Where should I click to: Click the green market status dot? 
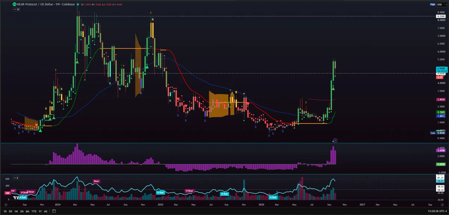77,5
